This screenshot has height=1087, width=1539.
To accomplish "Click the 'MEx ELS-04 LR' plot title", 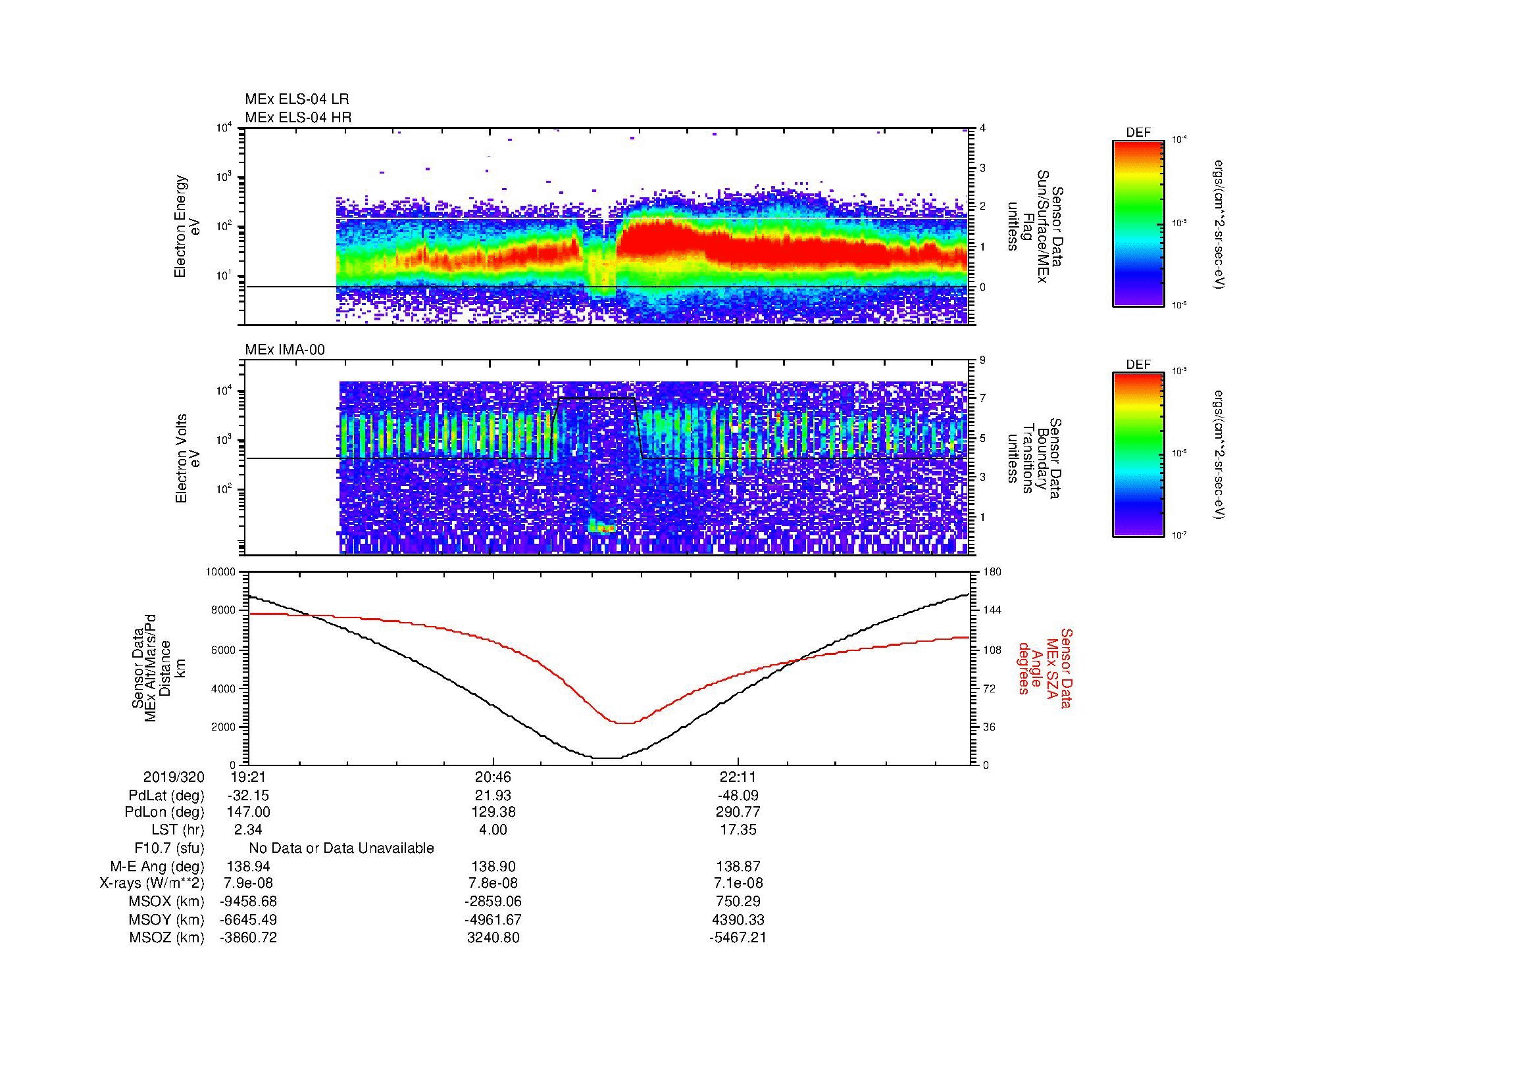I will [x=297, y=99].
